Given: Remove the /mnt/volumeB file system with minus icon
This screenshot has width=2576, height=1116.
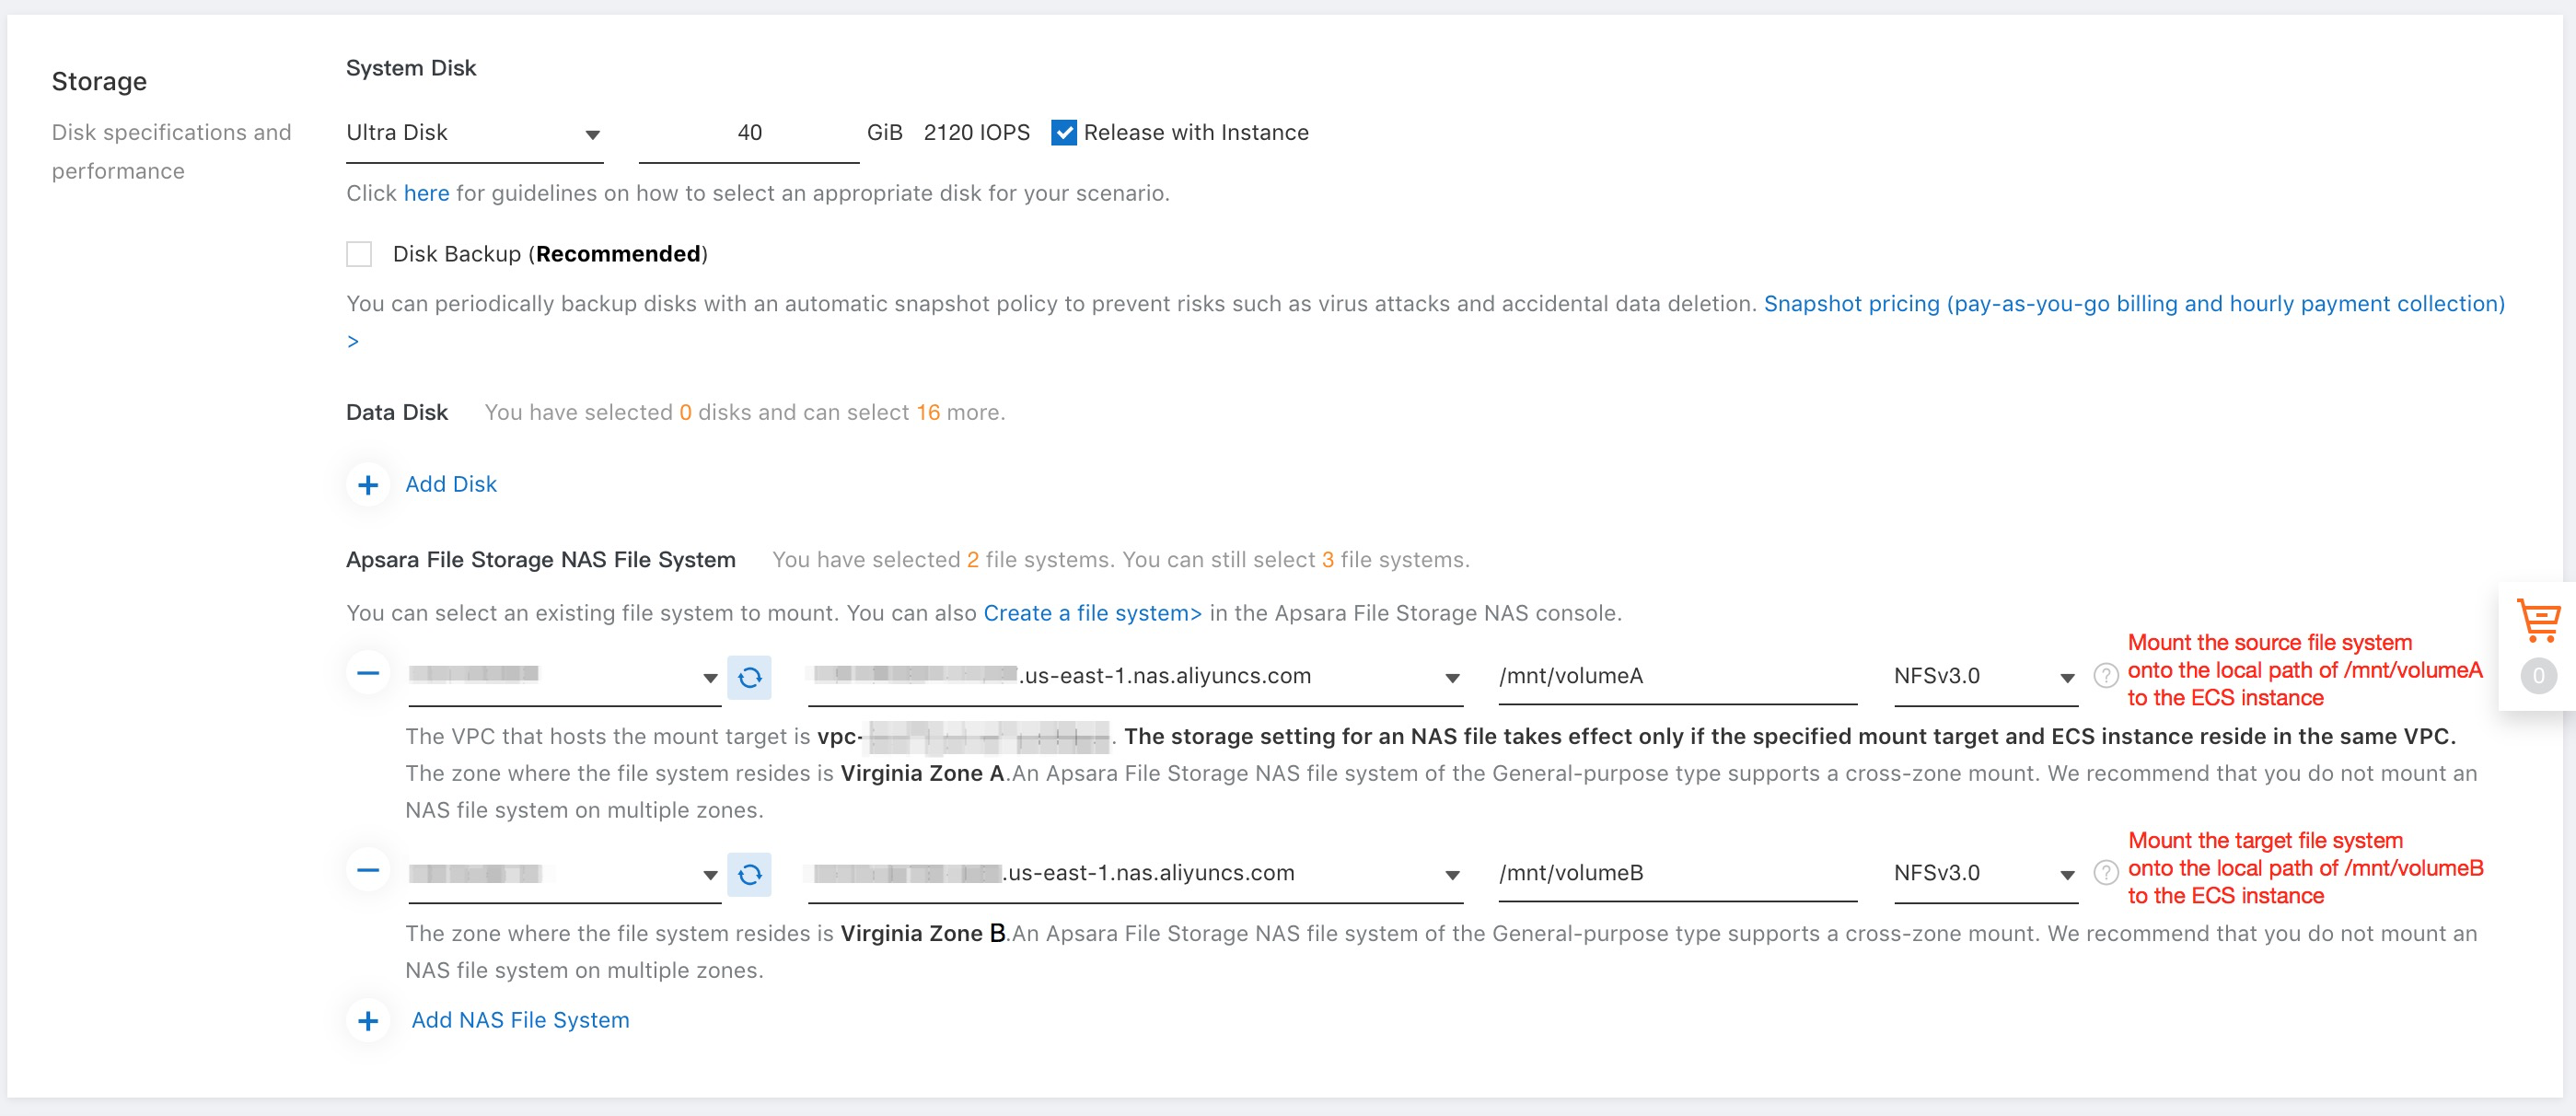Looking at the screenshot, I should tap(368, 870).
